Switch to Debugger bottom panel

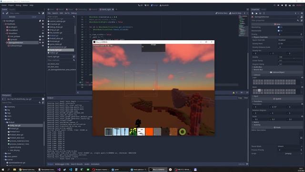62,164
